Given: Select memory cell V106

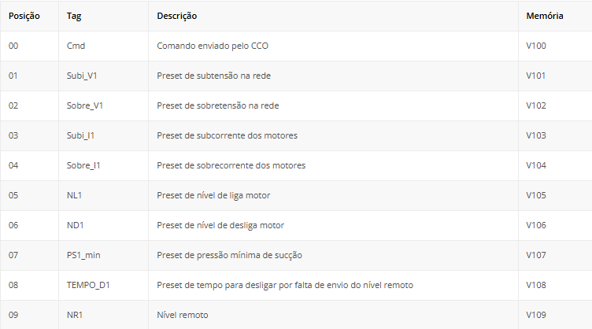Looking at the screenshot, I should point(536,225).
